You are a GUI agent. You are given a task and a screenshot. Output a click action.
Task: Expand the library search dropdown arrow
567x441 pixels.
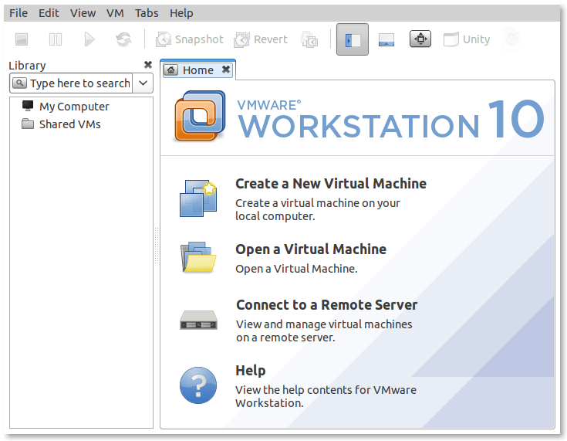pyautogui.click(x=143, y=83)
